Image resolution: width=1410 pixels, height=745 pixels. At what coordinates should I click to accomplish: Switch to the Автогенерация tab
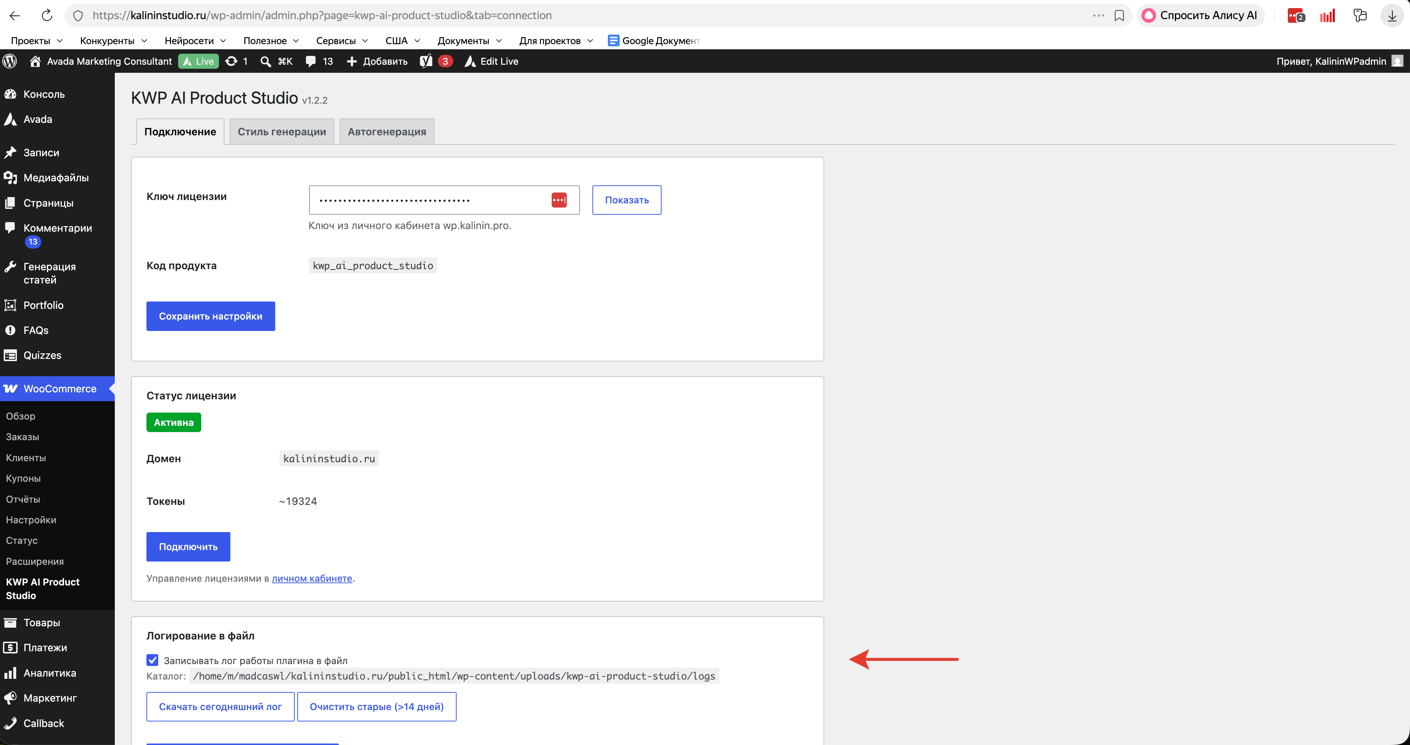(x=387, y=132)
